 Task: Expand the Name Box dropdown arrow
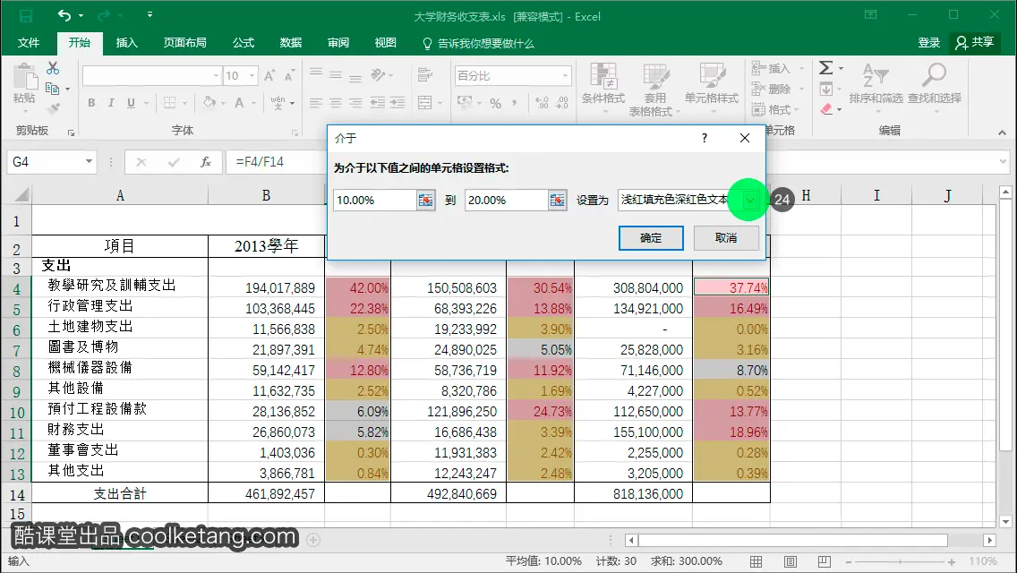(x=89, y=161)
